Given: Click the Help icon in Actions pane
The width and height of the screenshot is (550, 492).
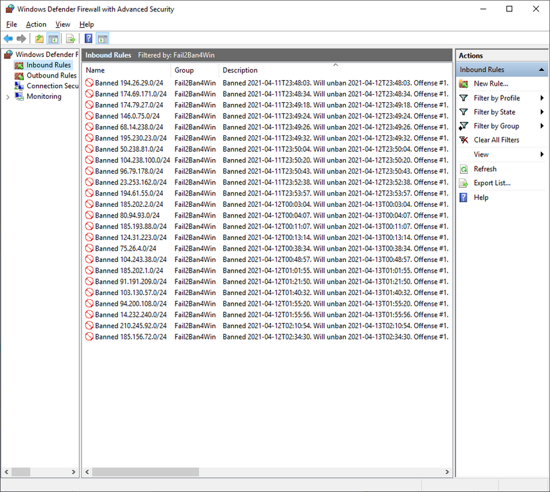Looking at the screenshot, I should (463, 198).
